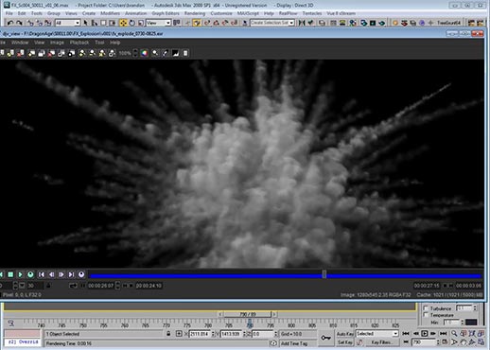Open the selection filter 'All' dropdown
Image resolution: width=490 pixels, height=350 pixels.
(x=68, y=23)
